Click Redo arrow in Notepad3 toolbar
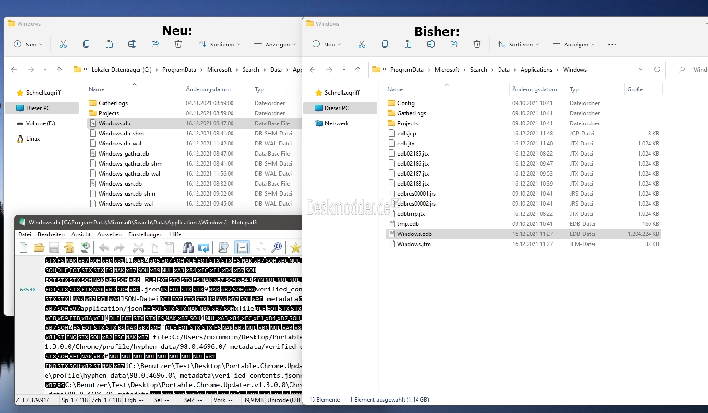This screenshot has width=708, height=413. 119,247
